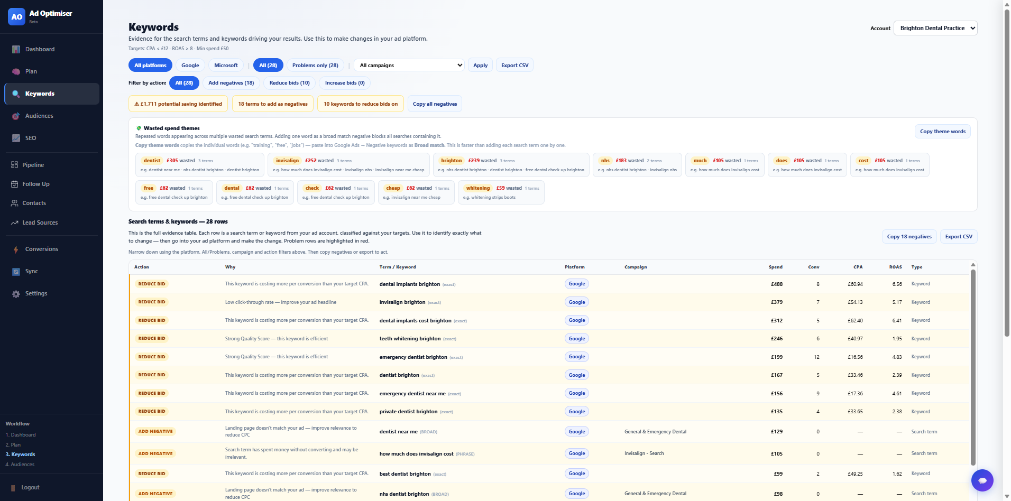This screenshot has width=1011, height=501.
Task: Click '18 terms to add as negatives'
Action: 273,104
